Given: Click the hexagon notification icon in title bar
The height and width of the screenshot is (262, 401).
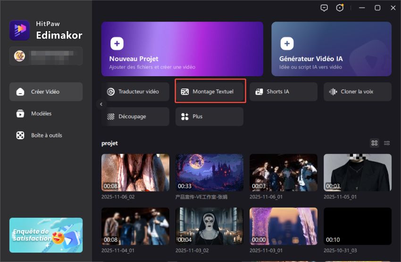Looking at the screenshot, I should (340, 8).
